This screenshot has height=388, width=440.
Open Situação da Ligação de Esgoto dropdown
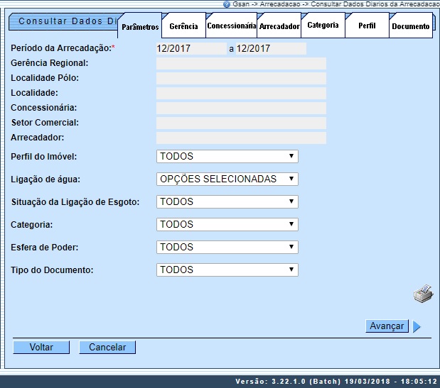coord(227,201)
